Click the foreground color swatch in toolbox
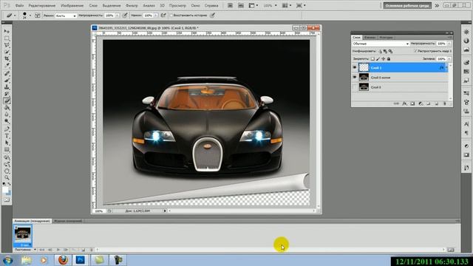The image size is (473, 266). pyautogui.click(x=5, y=190)
